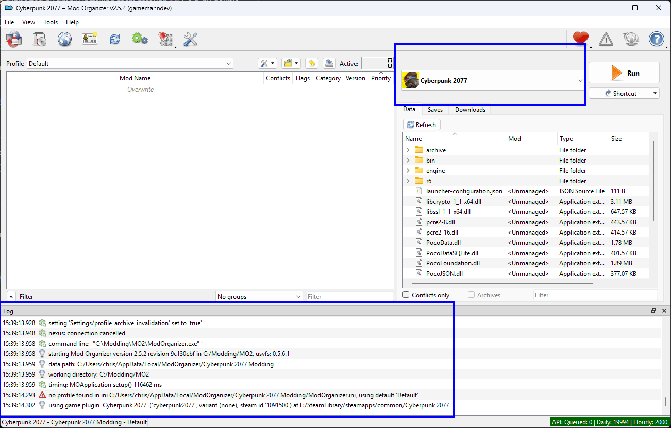Open the File menu
The image size is (671, 428).
(9, 22)
